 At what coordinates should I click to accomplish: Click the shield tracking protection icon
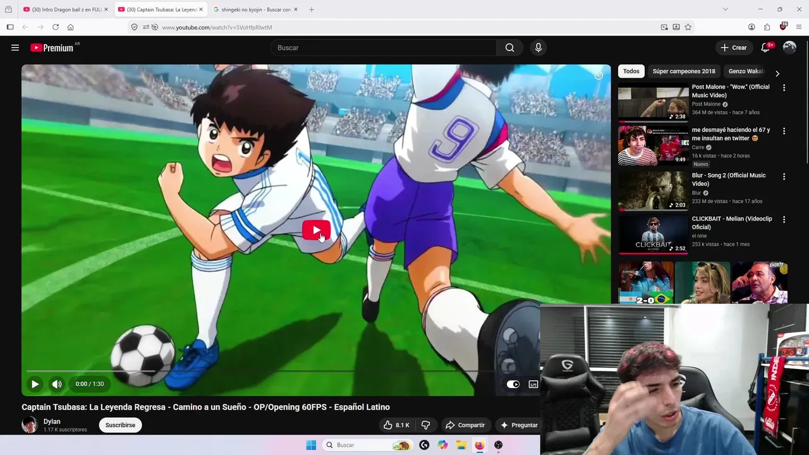pyautogui.click(x=134, y=27)
